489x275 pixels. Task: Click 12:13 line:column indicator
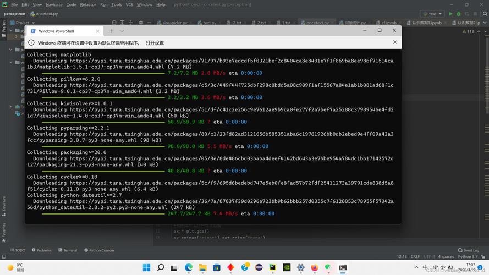click(402, 257)
